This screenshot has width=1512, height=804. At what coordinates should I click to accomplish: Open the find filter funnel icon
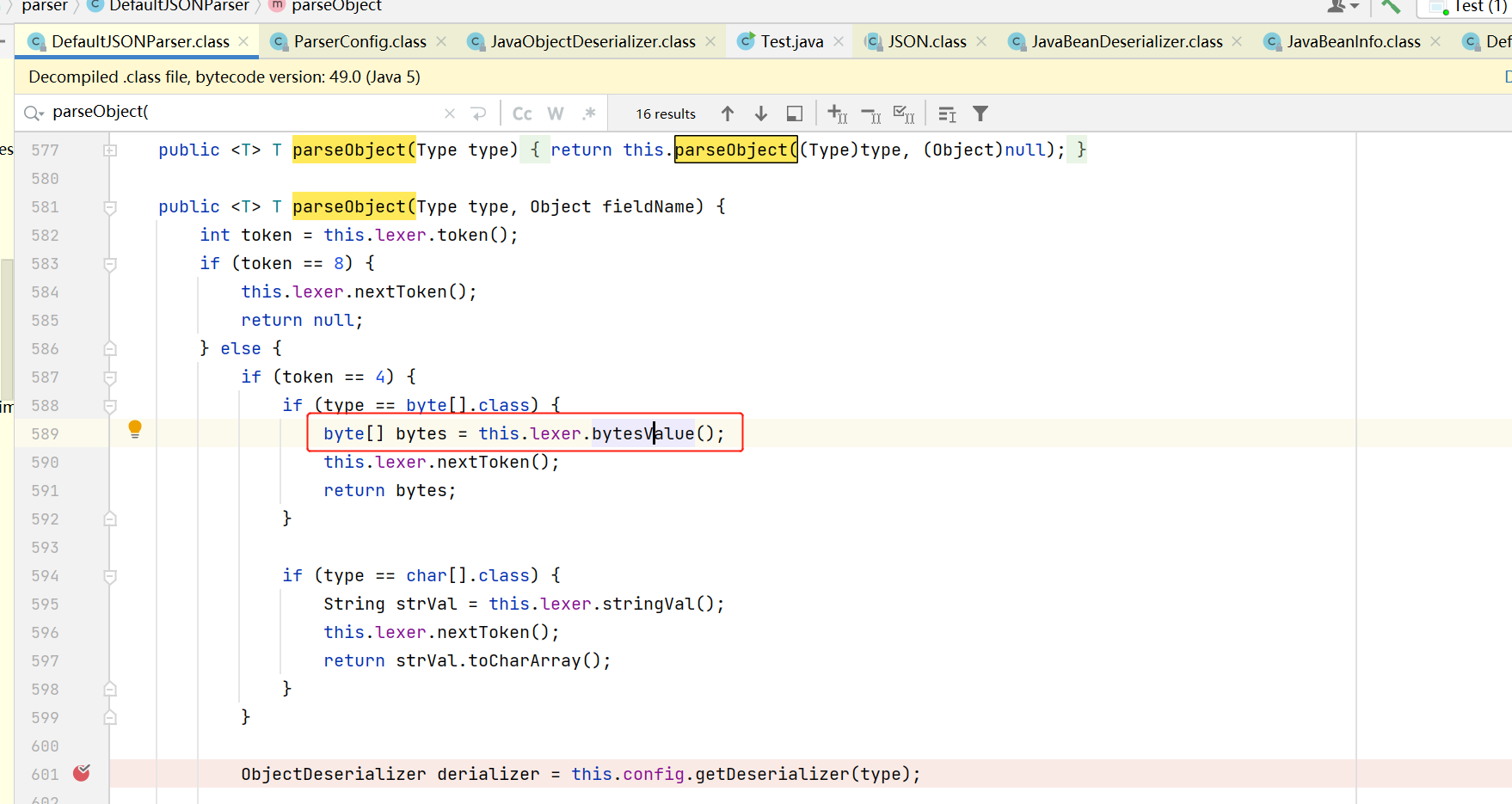tap(980, 114)
